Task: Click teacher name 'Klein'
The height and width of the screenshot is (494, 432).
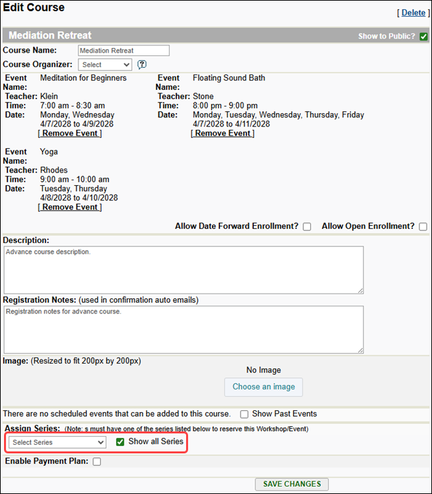Action: [x=49, y=97]
